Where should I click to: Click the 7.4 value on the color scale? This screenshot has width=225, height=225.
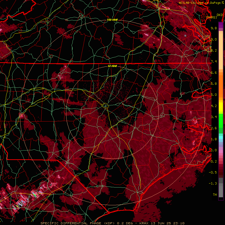point(214,61)
